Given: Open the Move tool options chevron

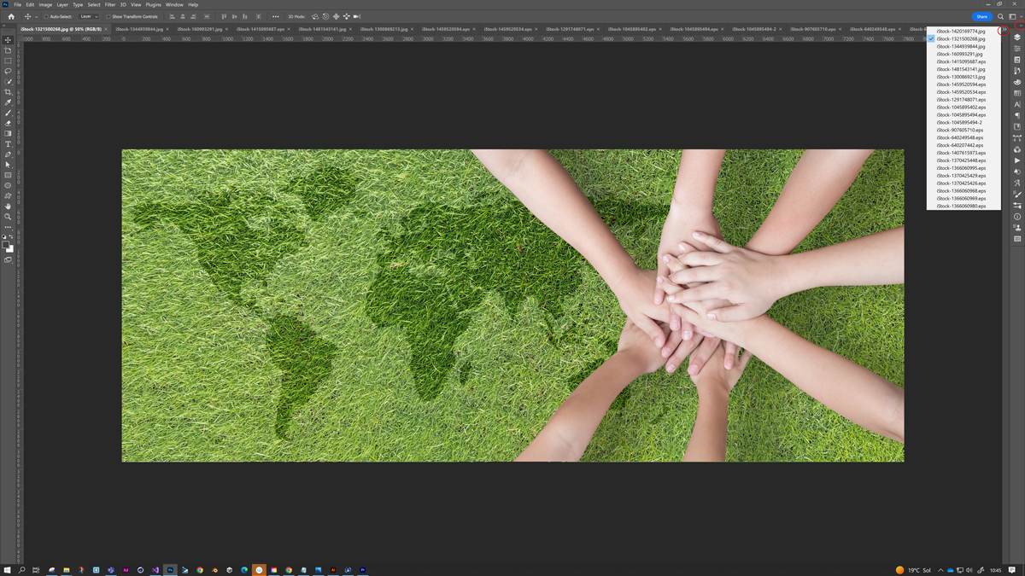Looking at the screenshot, I should pyautogui.click(x=37, y=16).
